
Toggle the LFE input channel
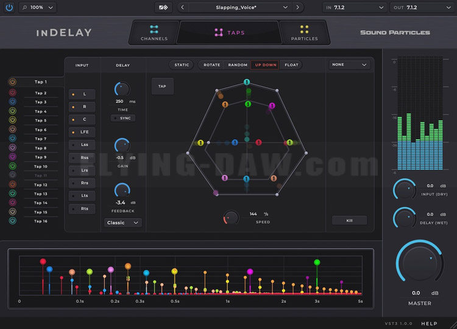tap(82, 132)
